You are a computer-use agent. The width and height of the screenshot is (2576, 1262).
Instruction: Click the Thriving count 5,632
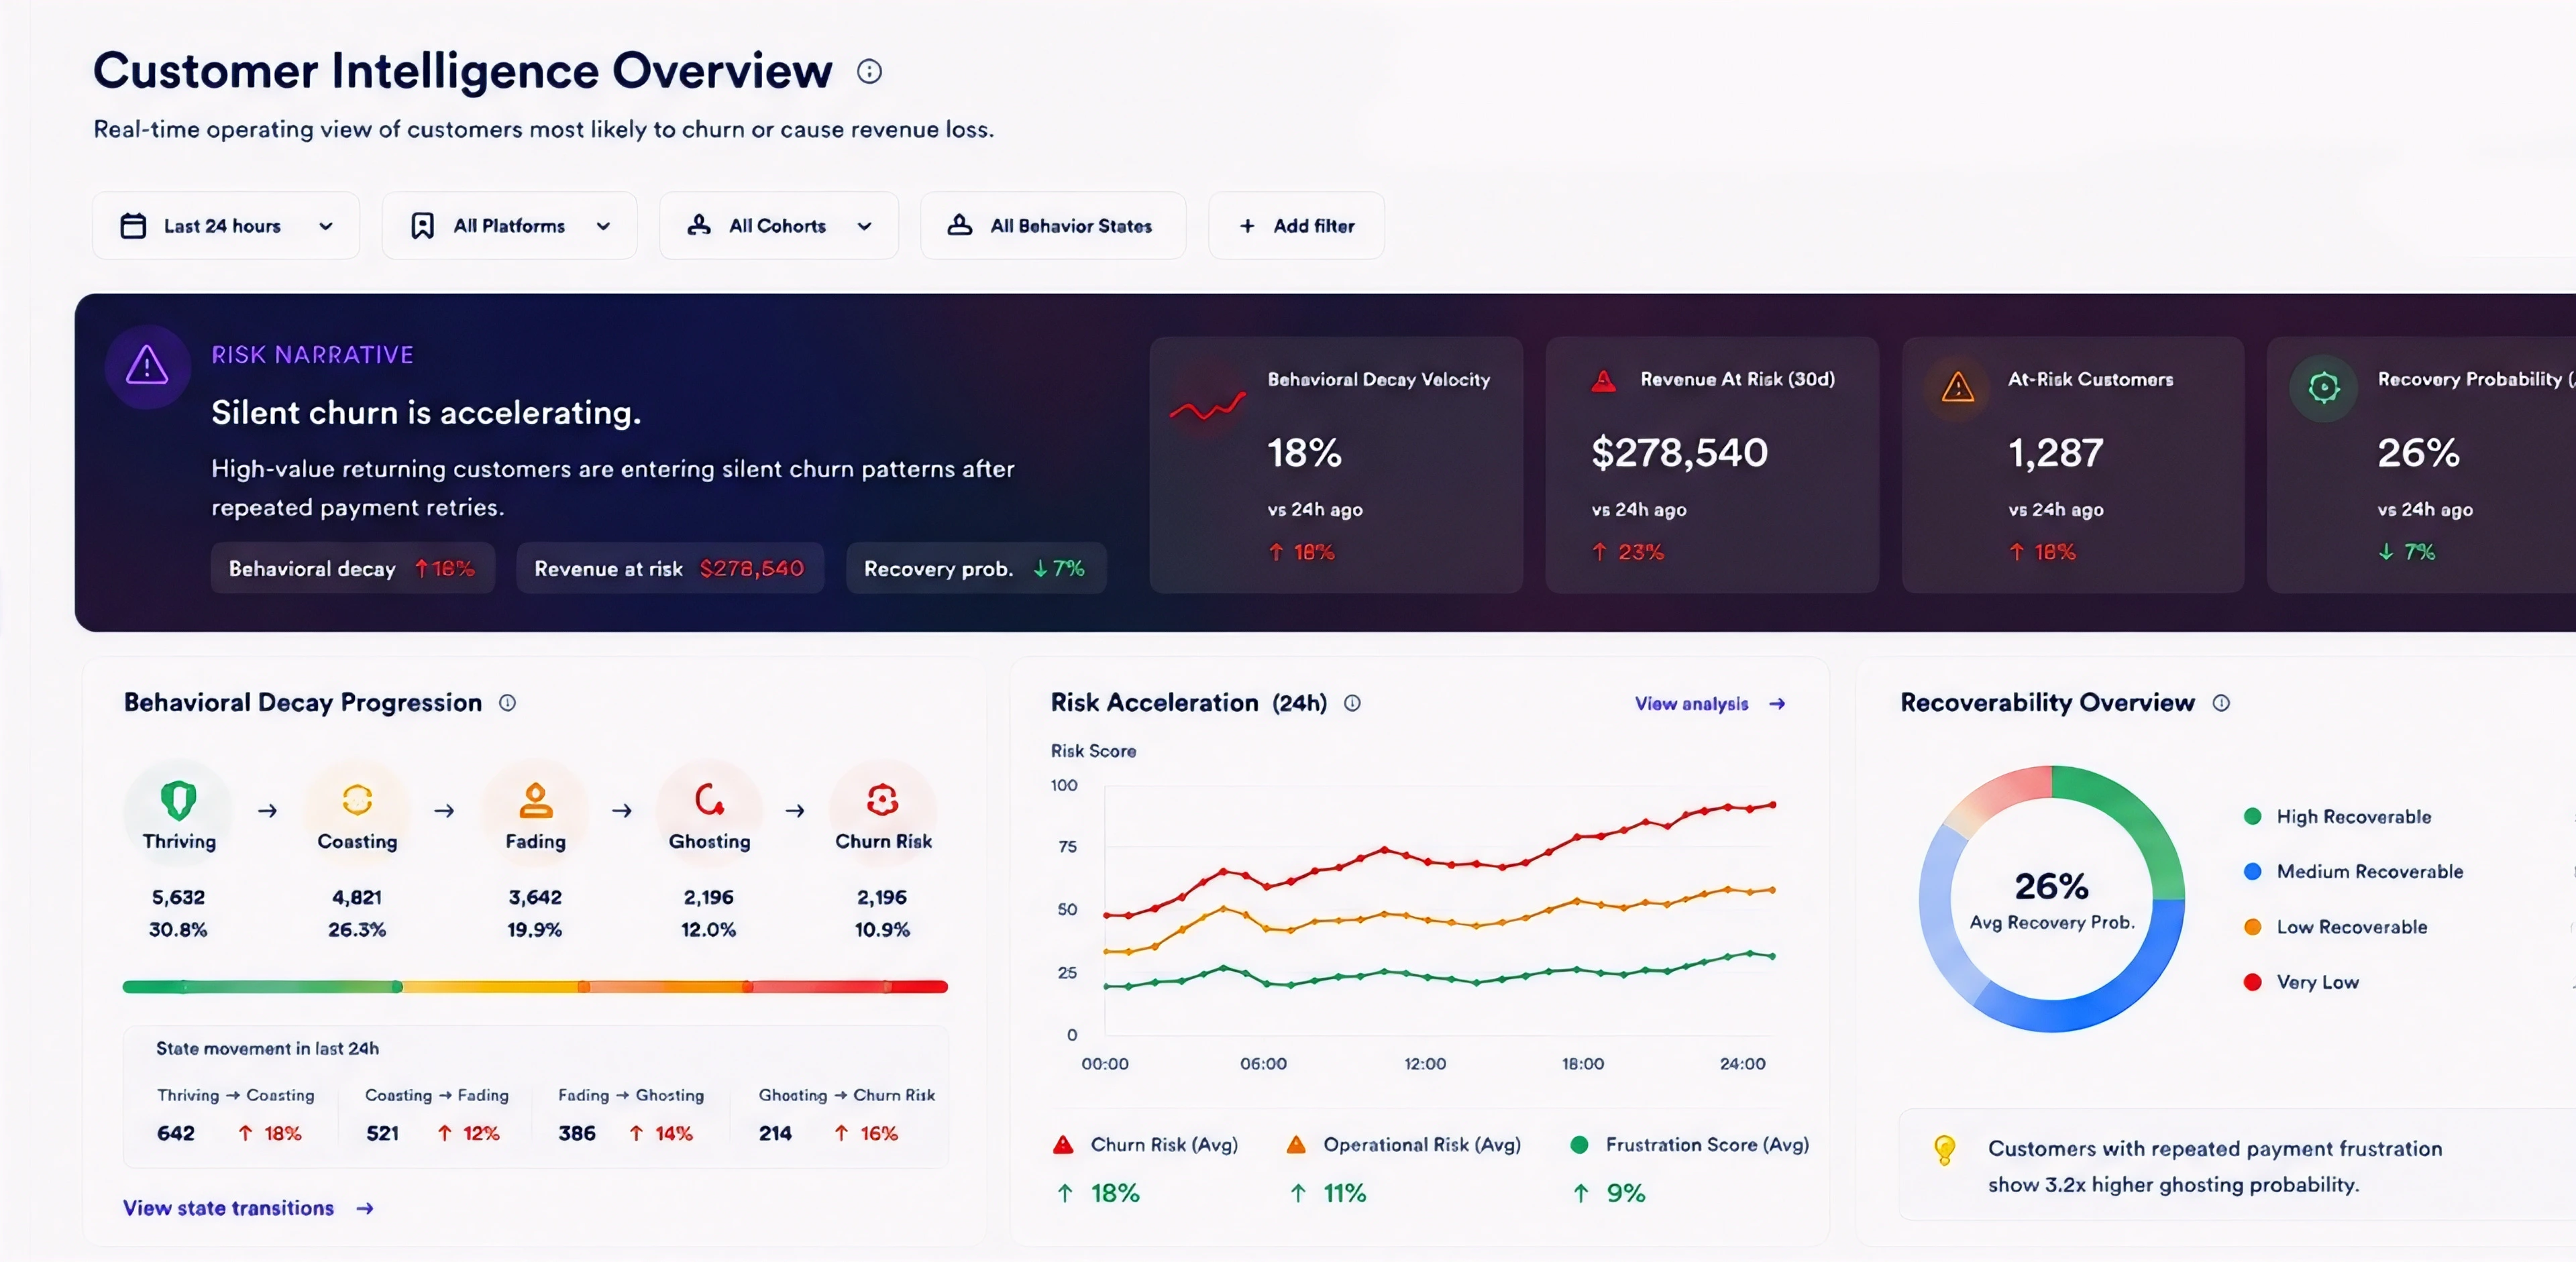click(178, 897)
